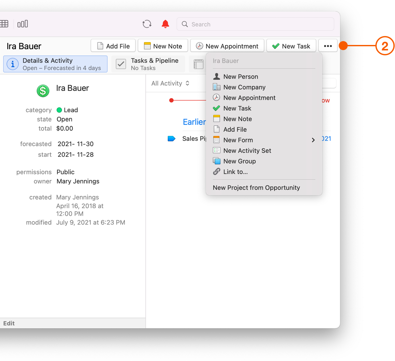Screen dimensions: 395x361
Task: Click the green checkmark on New Task button
Action: [276, 46]
